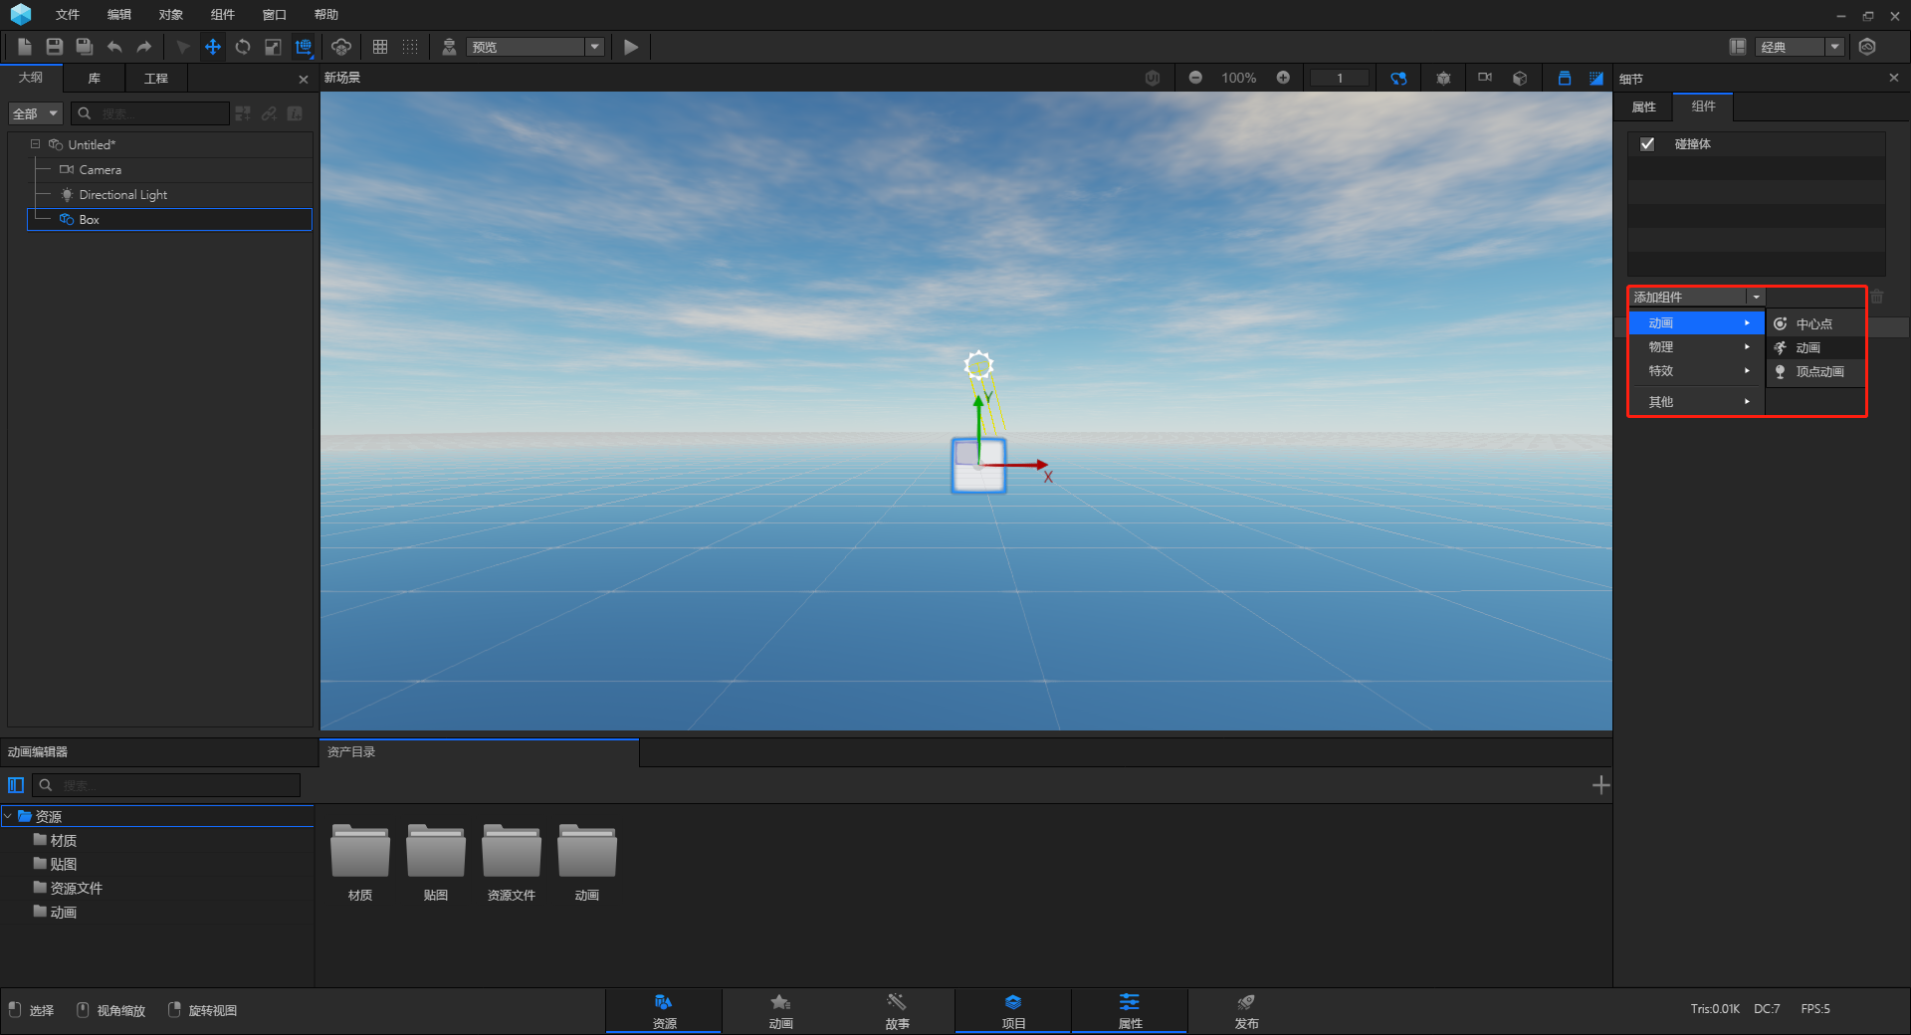Toggle the dotted grid snap icon
1911x1035 pixels.
click(410, 47)
